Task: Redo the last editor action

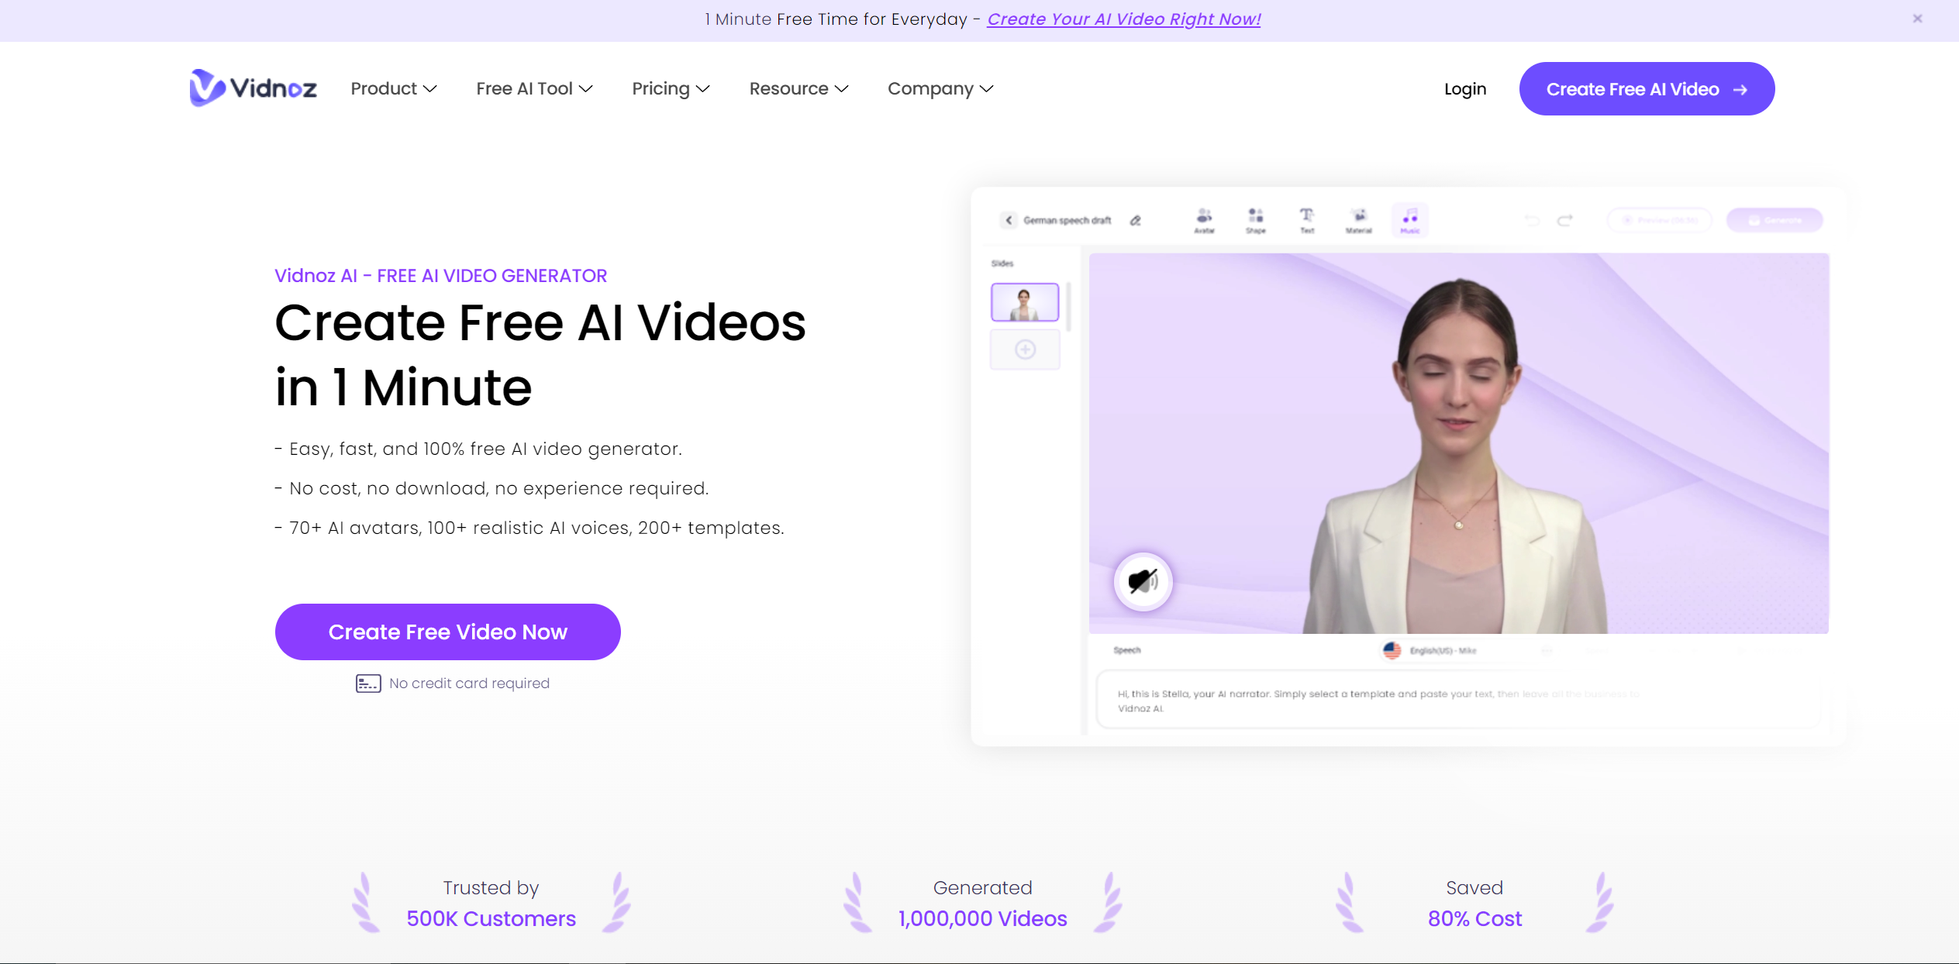Action: pos(1567,220)
